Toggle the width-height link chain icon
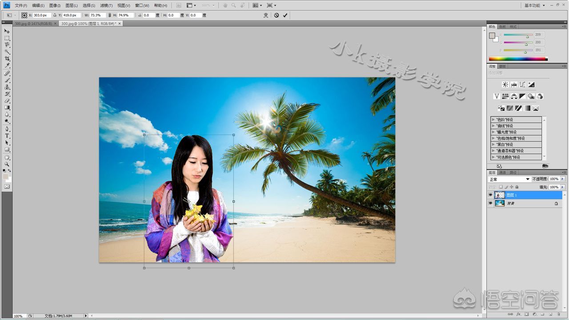The width and height of the screenshot is (569, 320). [x=110, y=15]
